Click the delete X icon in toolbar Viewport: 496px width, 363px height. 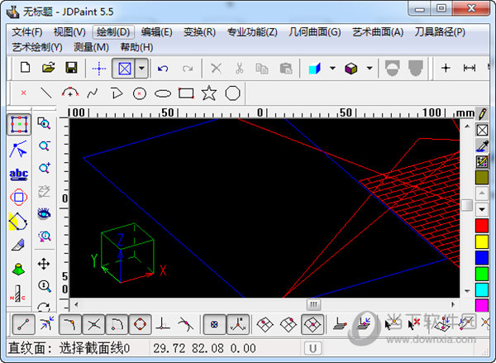click(x=216, y=68)
